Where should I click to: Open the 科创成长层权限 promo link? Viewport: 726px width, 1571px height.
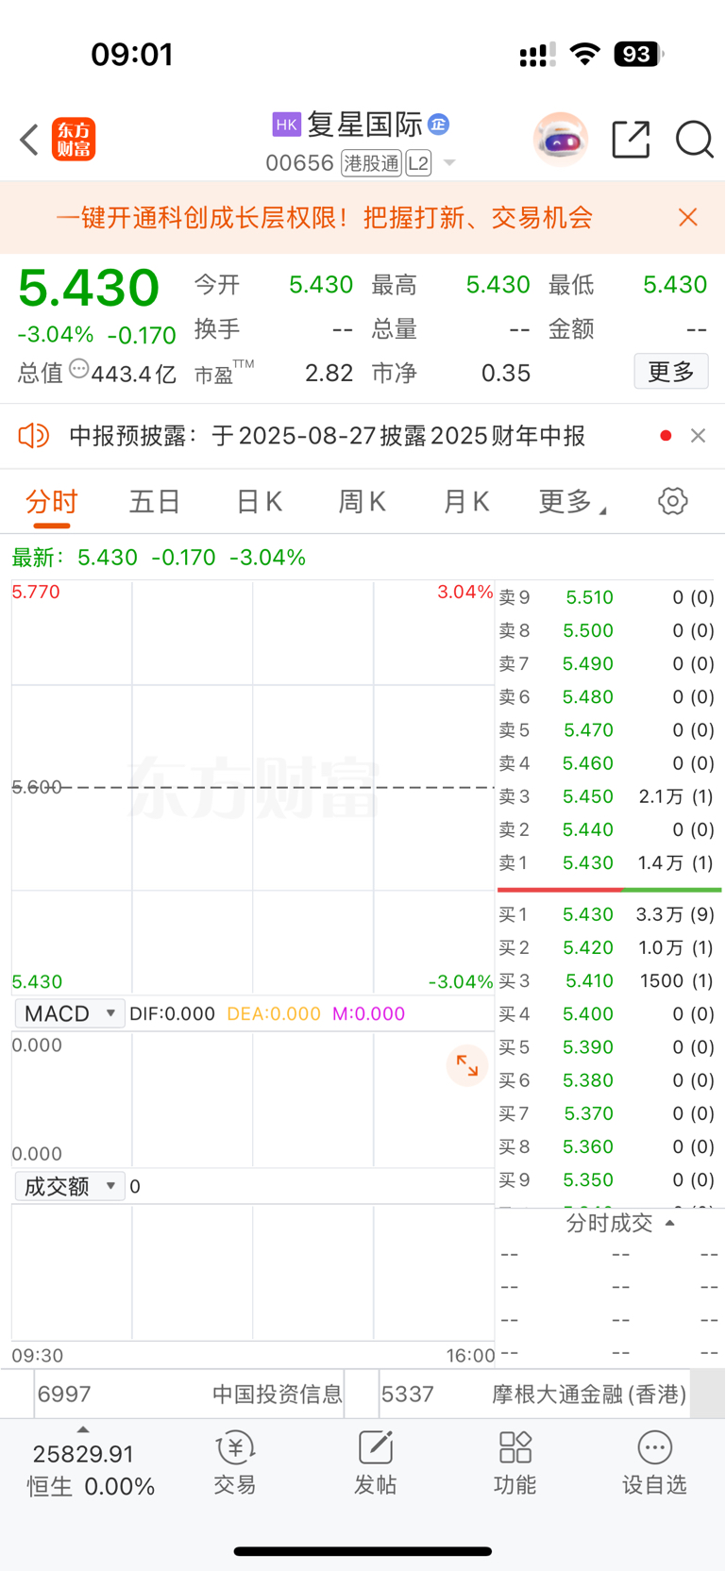coord(324,218)
